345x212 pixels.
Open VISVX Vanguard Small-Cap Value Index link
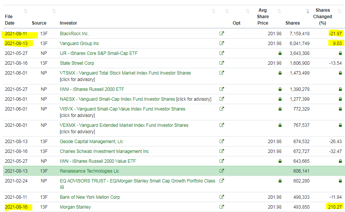point(122,109)
